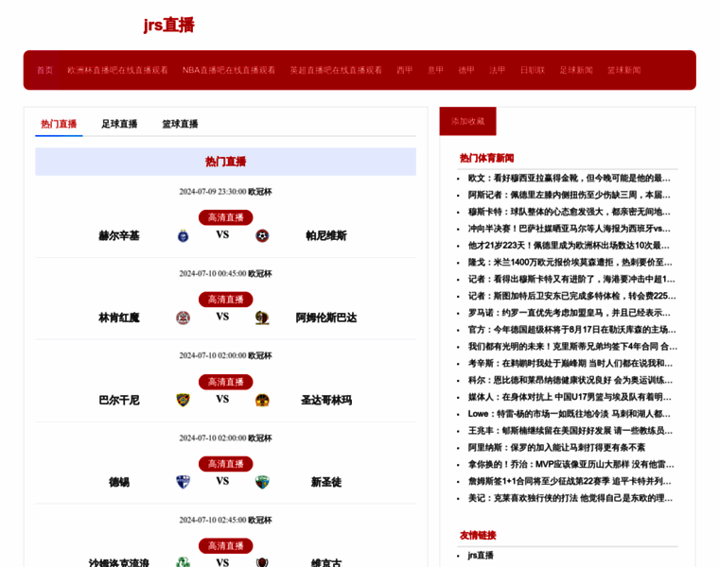Open news 媒体人：在身体对抗上 中国U17男篮

click(x=570, y=397)
